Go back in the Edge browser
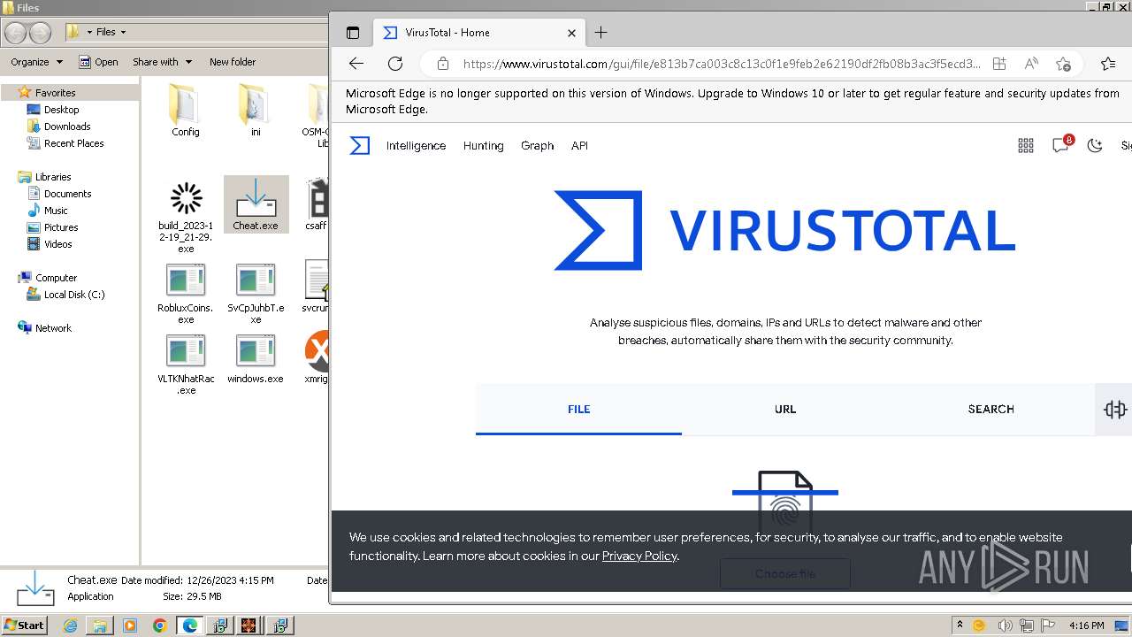The image size is (1132, 637). (x=356, y=64)
